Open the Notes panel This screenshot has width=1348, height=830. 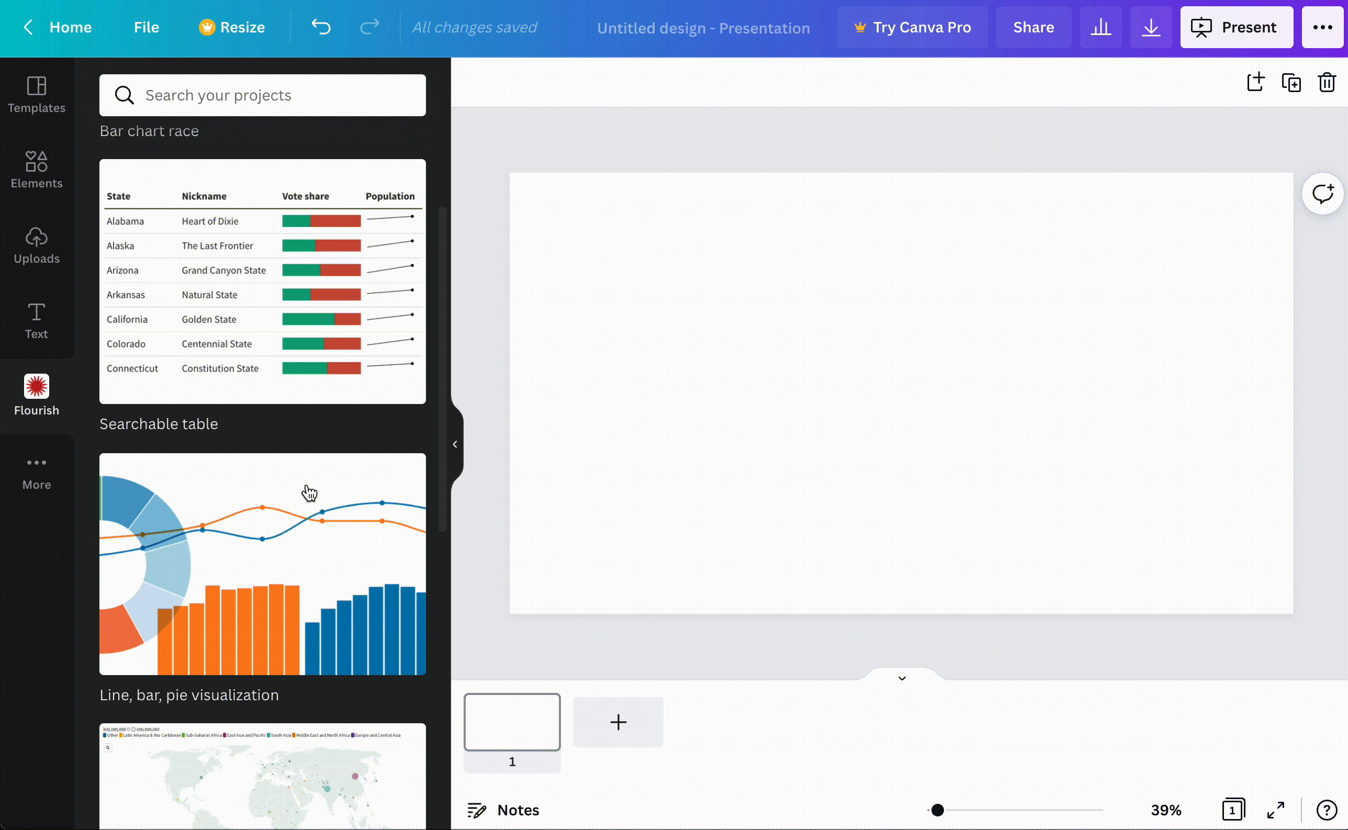tap(503, 810)
